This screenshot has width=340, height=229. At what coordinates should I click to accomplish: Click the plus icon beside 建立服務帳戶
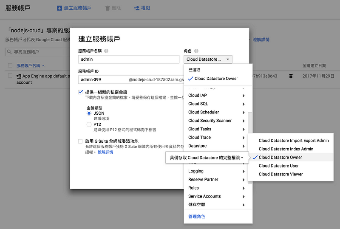click(x=59, y=8)
